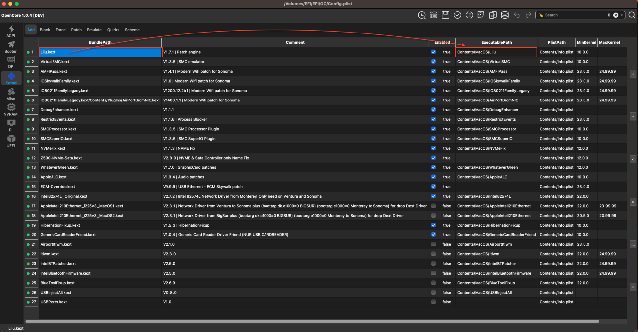Click the bulleted list icon in toolbar

click(x=433, y=15)
